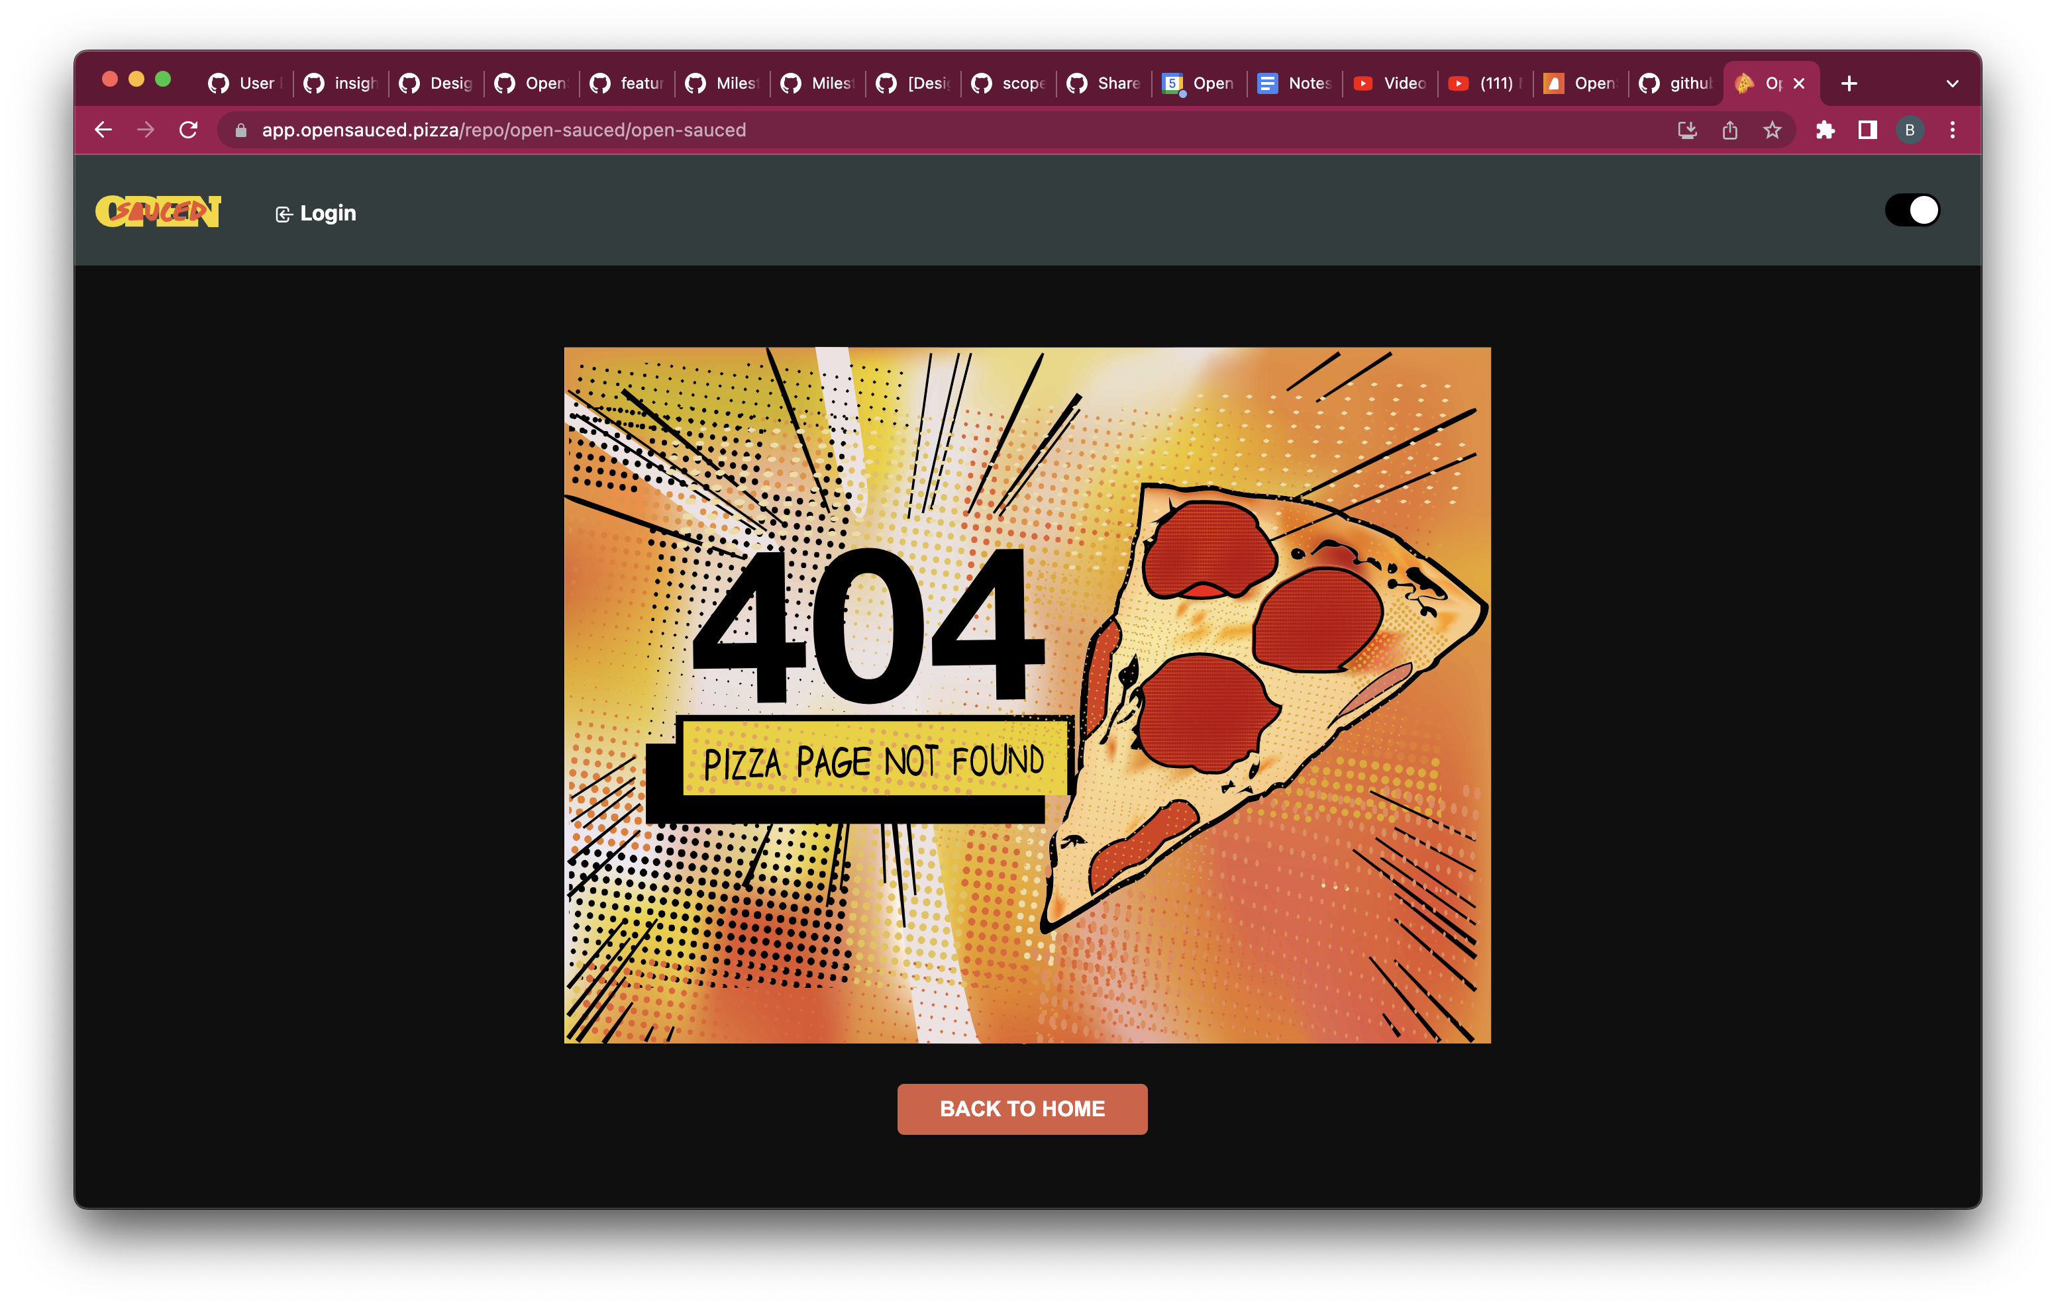Open a new tab with the plus button
The image size is (2056, 1307).
pos(1849,83)
